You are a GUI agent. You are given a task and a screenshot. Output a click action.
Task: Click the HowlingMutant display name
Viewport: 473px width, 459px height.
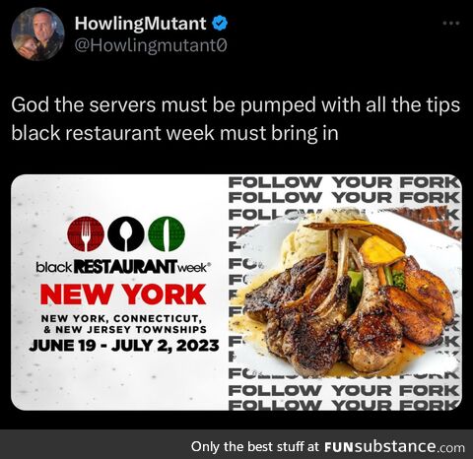tap(140, 24)
